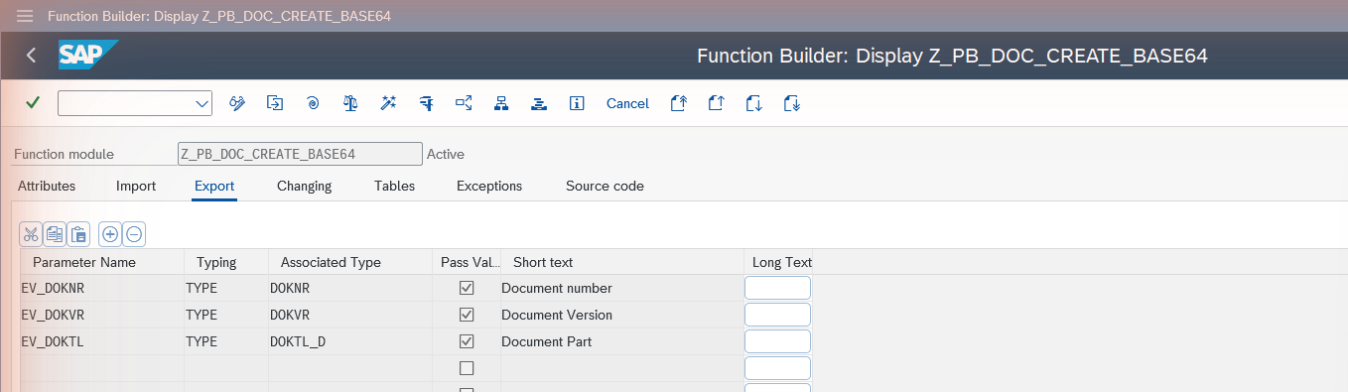Go to first page icon
Viewport: 1348px width, 392px height.
coord(679,103)
